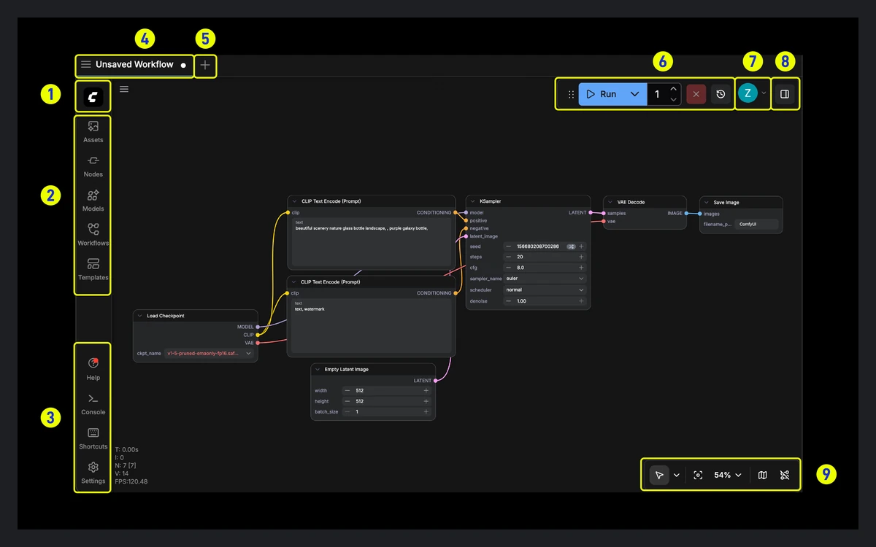
Task: Toggle the minimap
Action: pos(762,475)
